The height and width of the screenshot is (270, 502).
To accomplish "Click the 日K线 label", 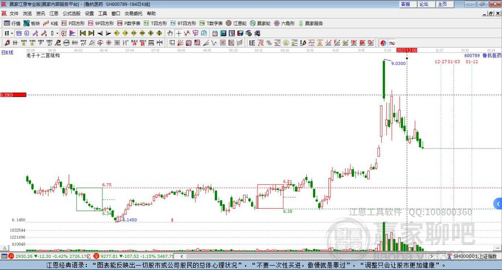I will click(7, 52).
